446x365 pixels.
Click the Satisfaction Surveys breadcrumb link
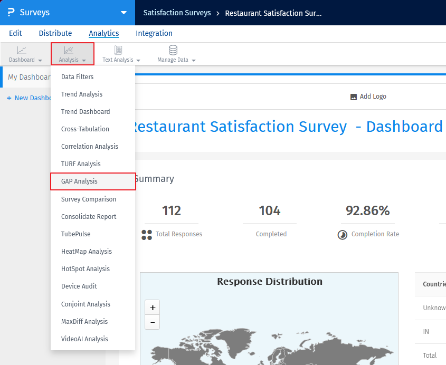click(177, 13)
